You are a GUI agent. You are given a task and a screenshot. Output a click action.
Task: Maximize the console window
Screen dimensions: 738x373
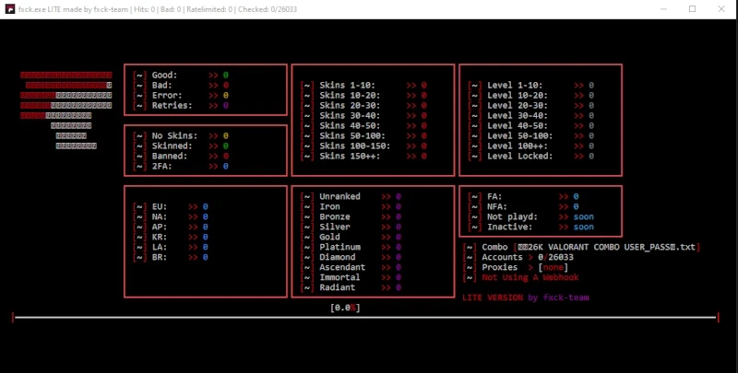pos(692,8)
